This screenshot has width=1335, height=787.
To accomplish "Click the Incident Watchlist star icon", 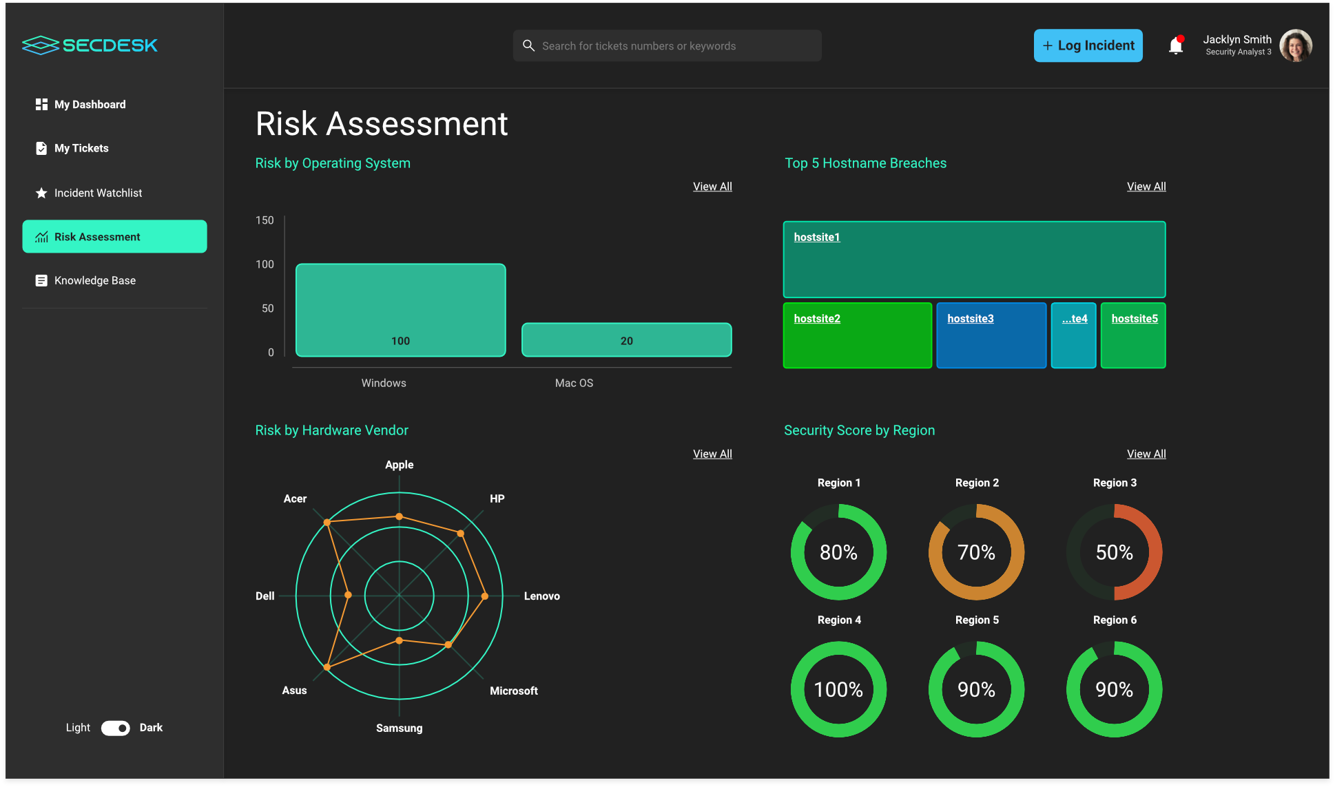I will point(41,193).
